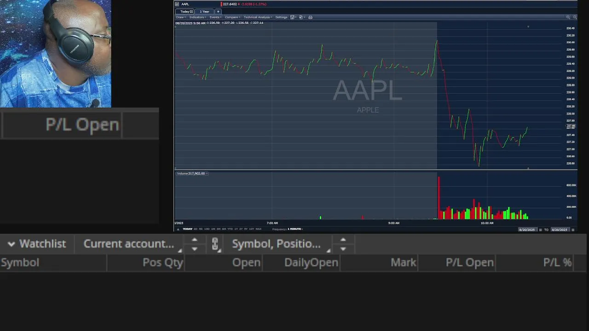Sort by DailyOpen column header
This screenshot has height=331, width=589.
click(301, 263)
